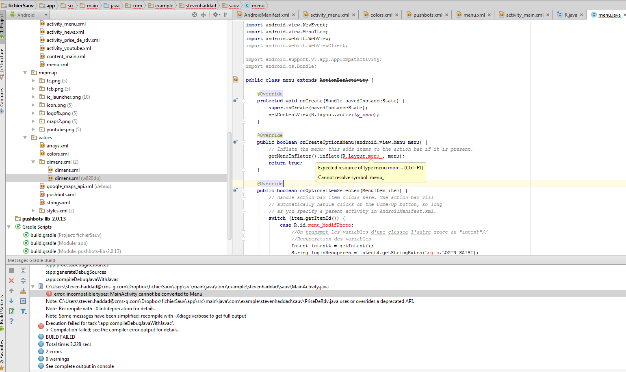626x372 pixels.
Task: Toggle the show console output icon
Action: point(23,301)
